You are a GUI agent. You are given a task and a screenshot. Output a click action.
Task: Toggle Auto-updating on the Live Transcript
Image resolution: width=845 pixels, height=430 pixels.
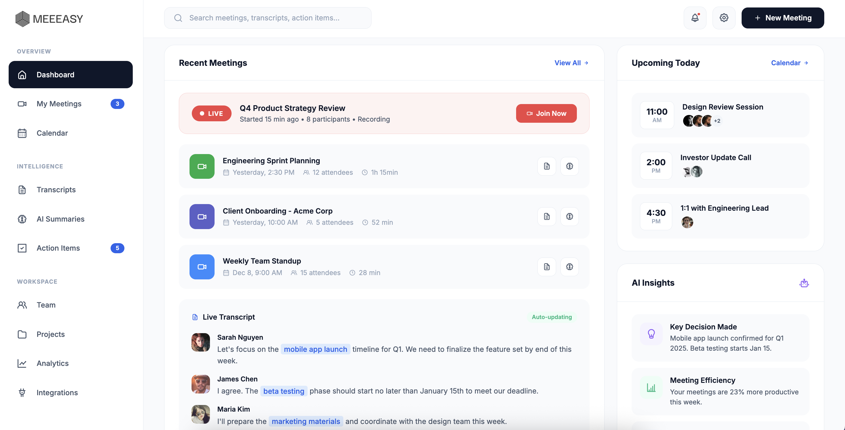coord(552,317)
